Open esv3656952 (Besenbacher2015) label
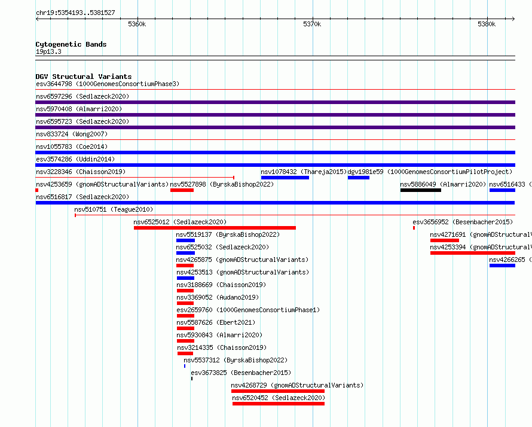This screenshot has height=427, width=532. (463, 222)
